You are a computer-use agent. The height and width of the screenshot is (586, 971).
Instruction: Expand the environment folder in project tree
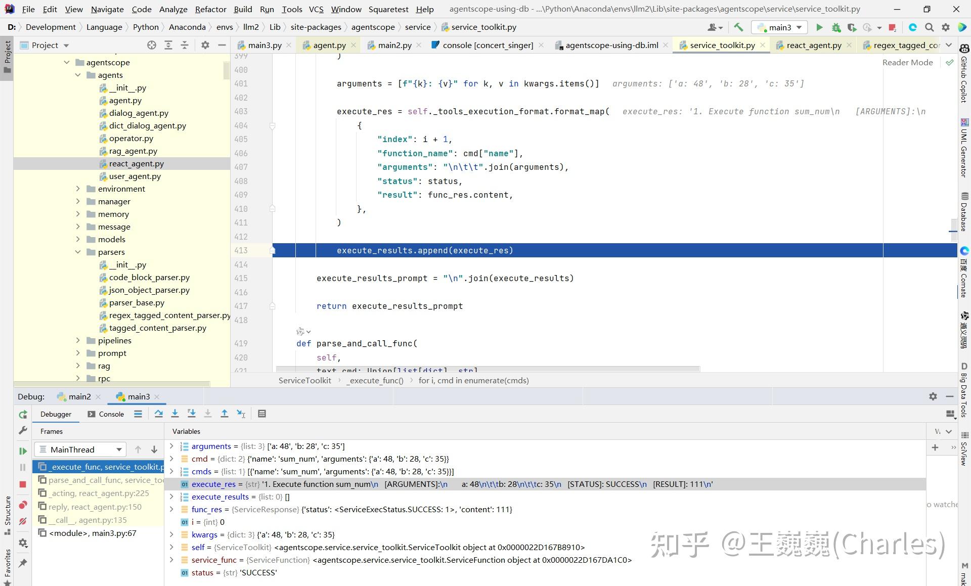78,189
